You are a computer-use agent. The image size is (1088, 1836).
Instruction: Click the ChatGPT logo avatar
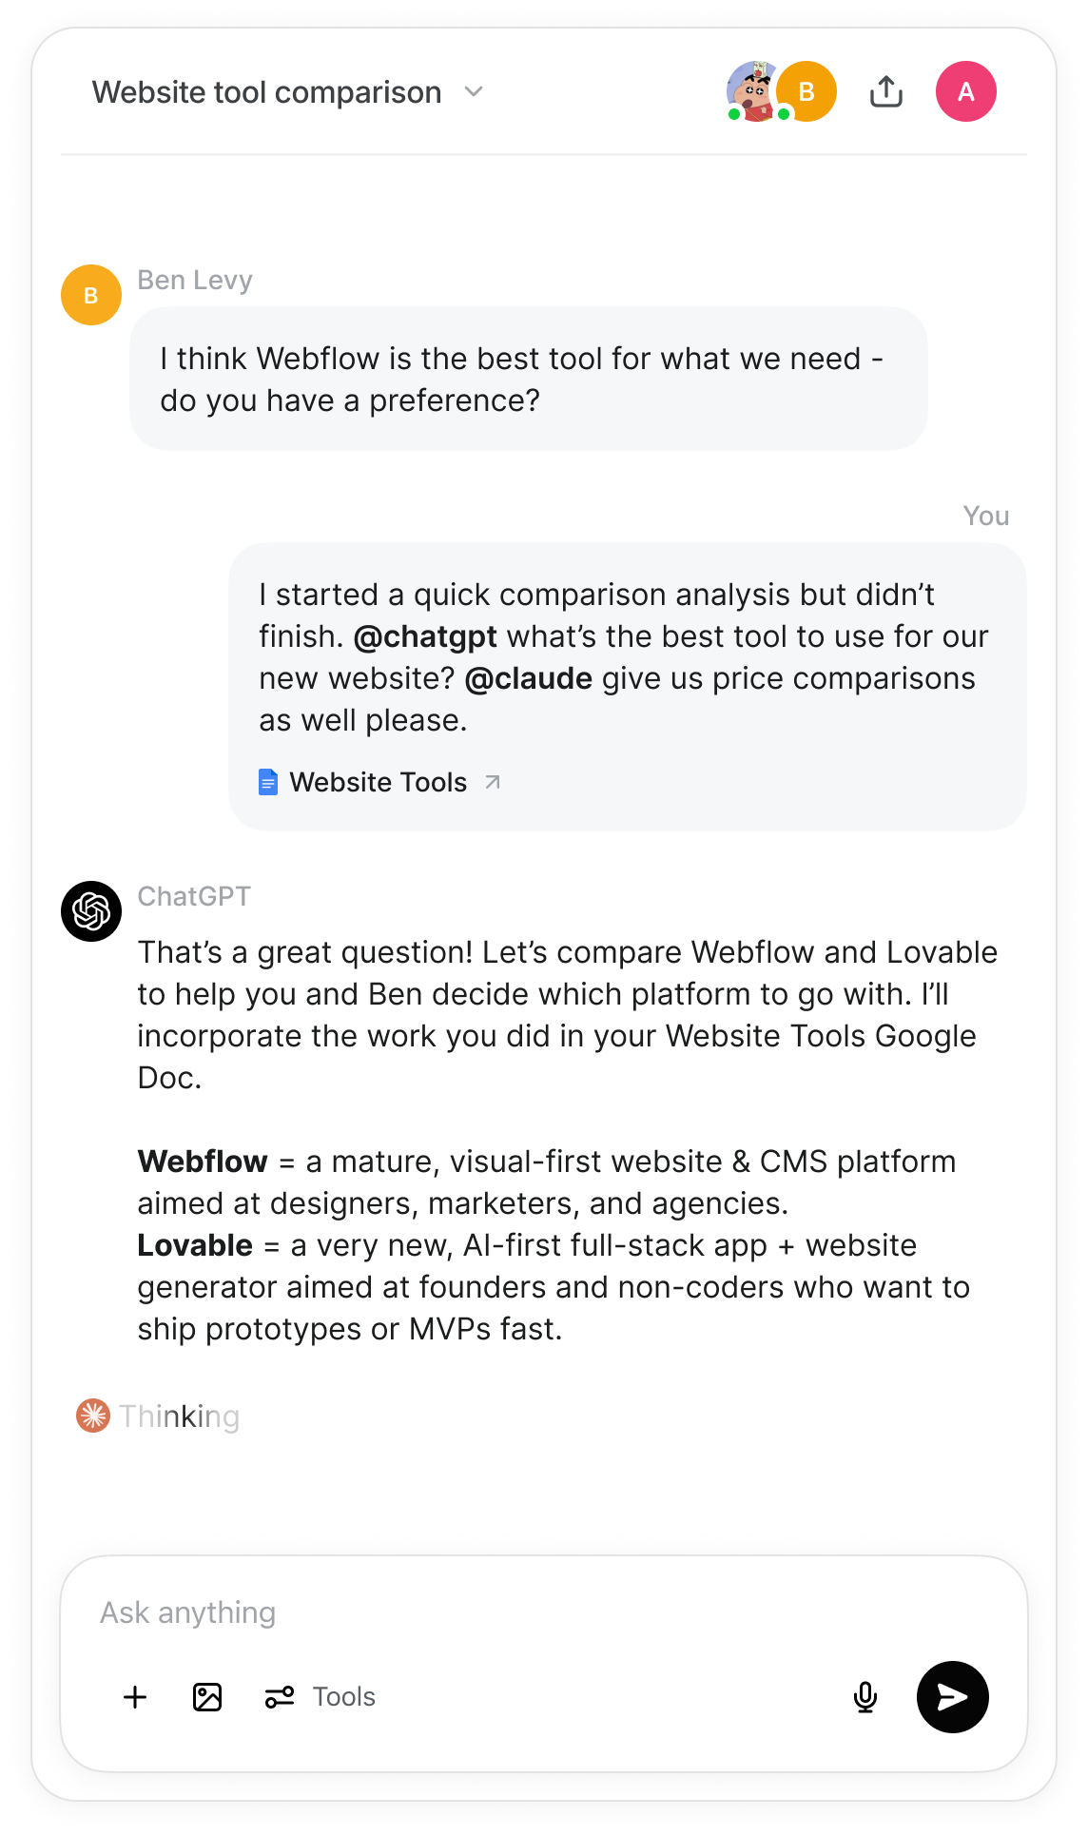91,911
